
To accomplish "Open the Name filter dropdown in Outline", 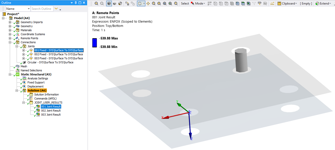I will point(29,9).
